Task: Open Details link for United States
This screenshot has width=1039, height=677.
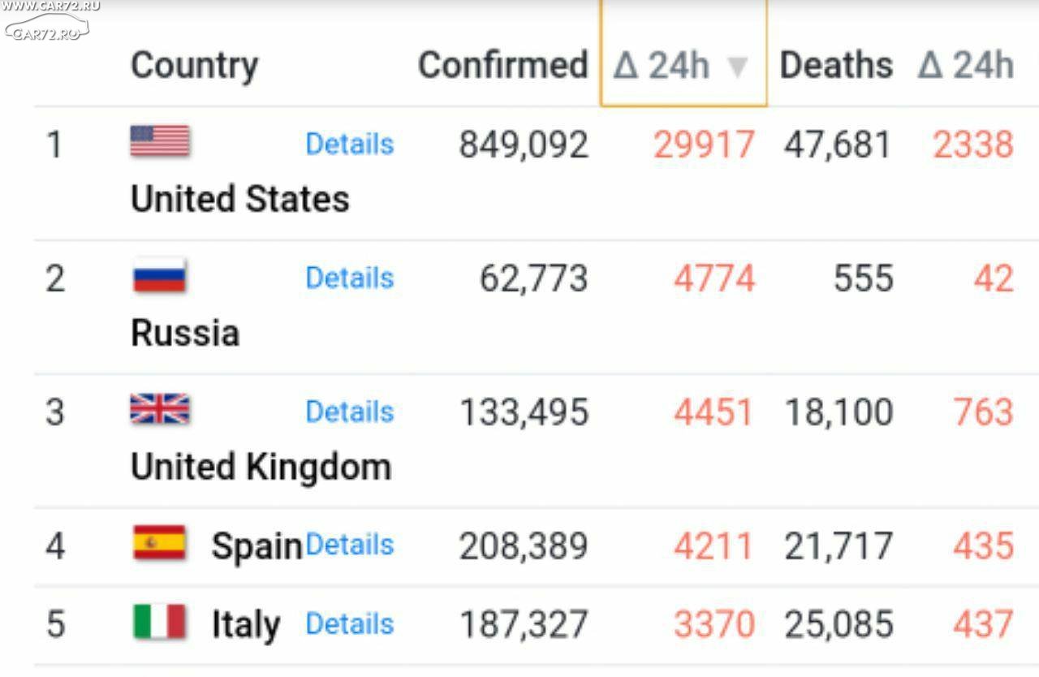Action: 350,144
